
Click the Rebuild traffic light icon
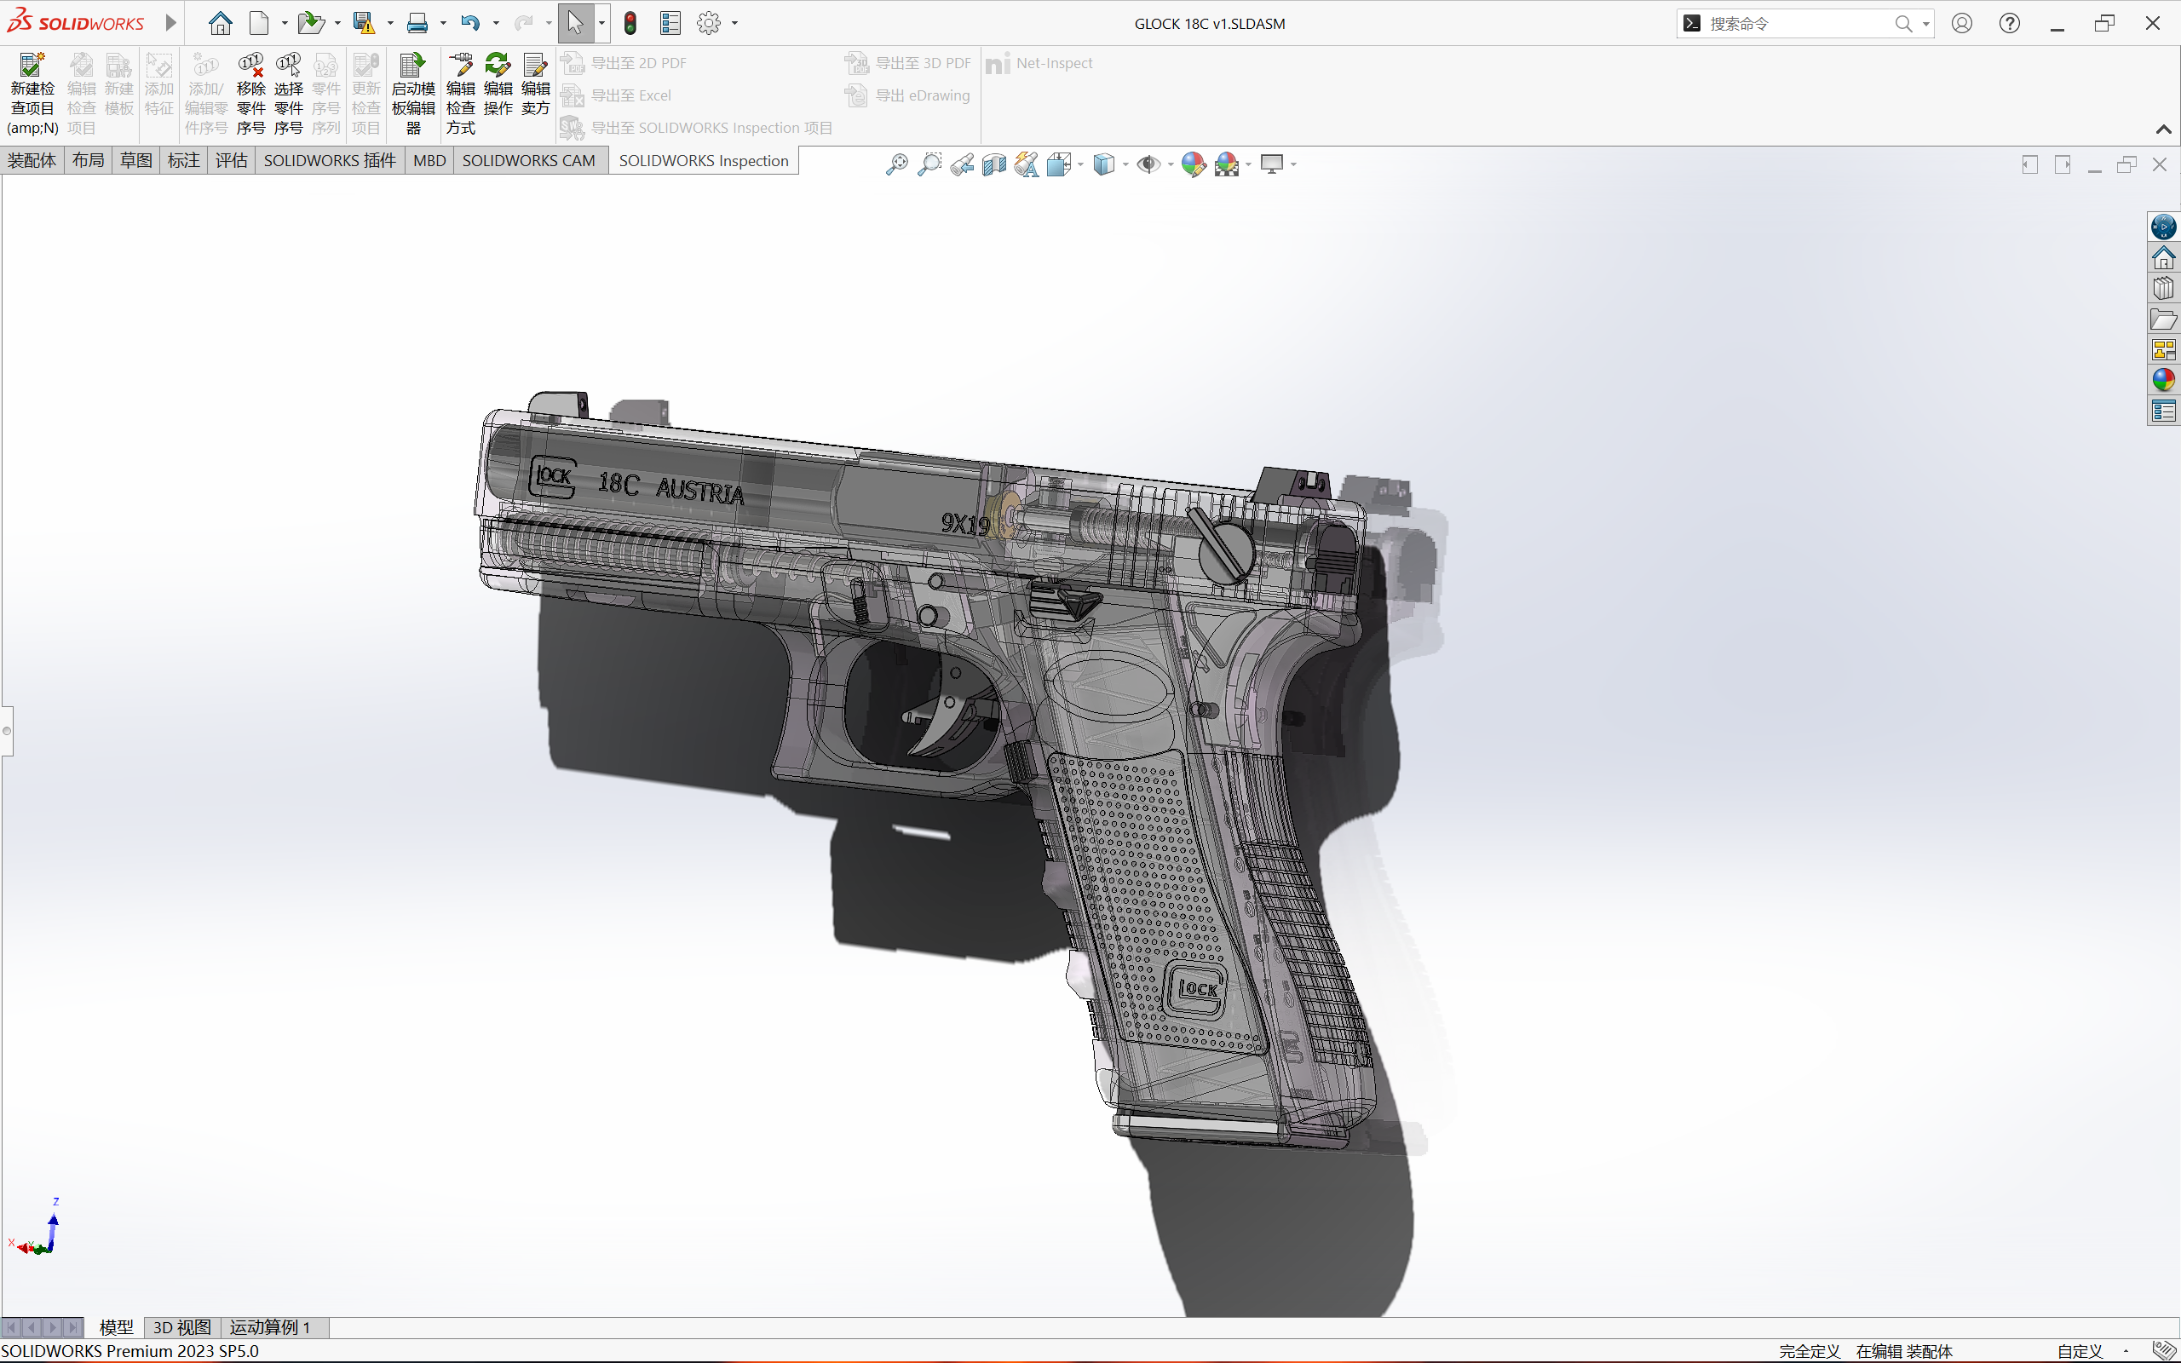[x=630, y=24]
